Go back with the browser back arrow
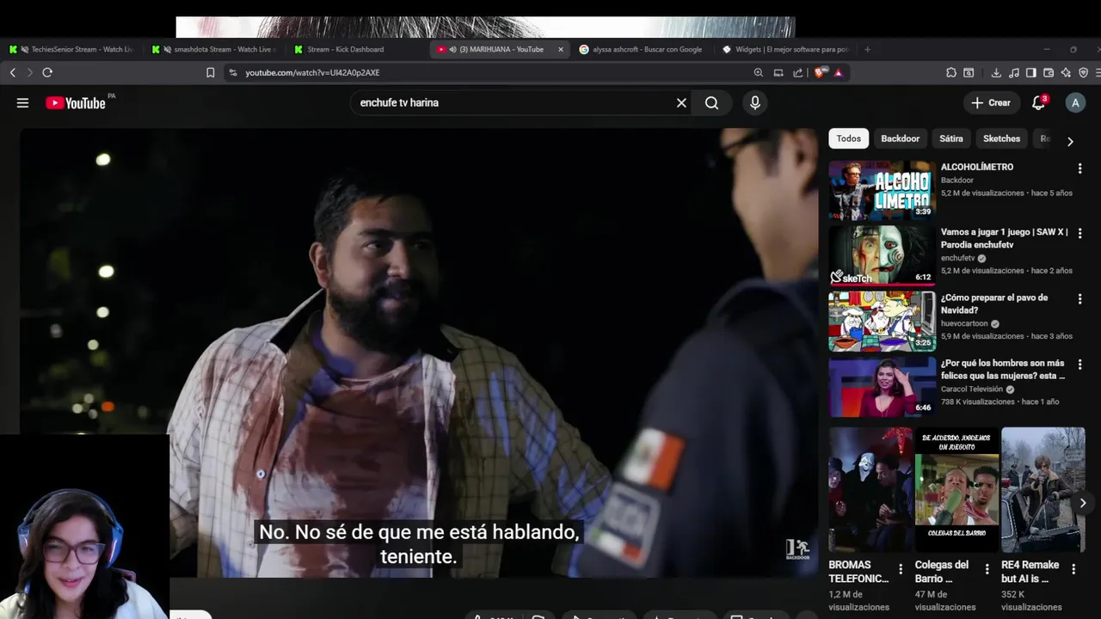The image size is (1101, 619). point(13,73)
